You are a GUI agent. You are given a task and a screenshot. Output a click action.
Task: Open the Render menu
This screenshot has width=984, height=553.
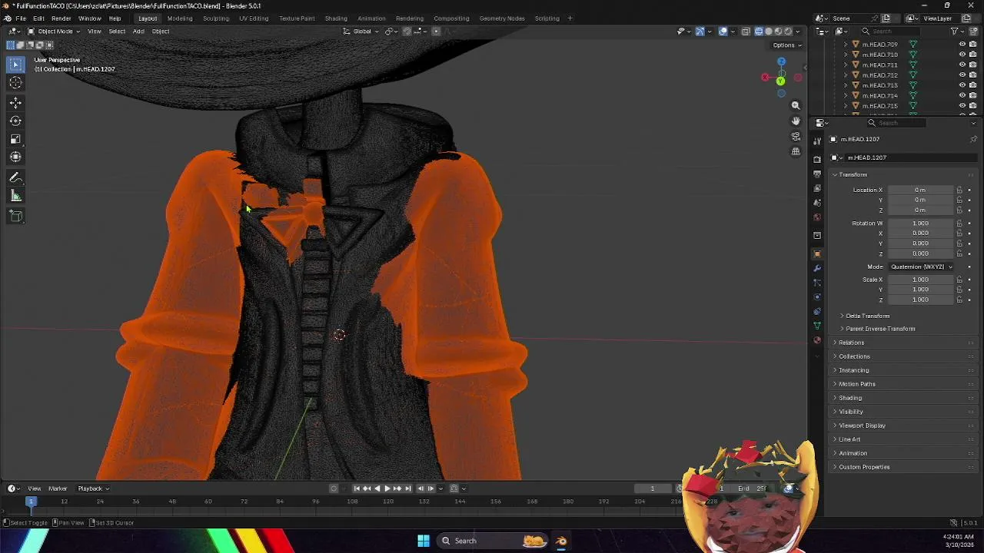click(x=61, y=18)
